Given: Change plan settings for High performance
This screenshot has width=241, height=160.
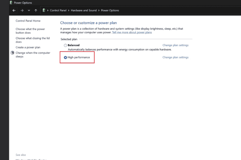Looking at the screenshot, I should (x=175, y=57).
